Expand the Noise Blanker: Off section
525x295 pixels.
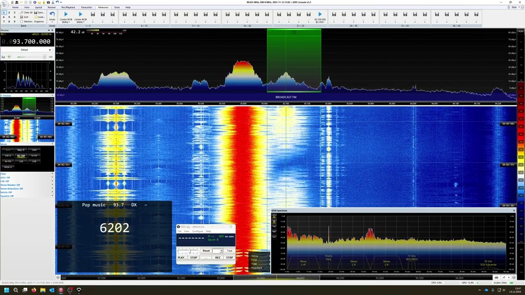(x=27, y=185)
